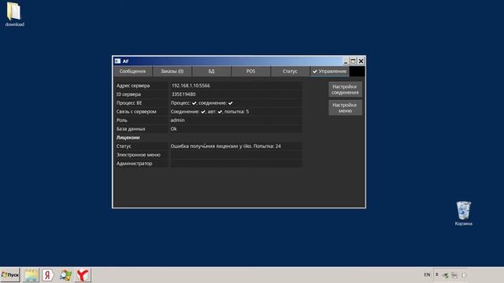This screenshot has height=283, width=504.
Task: Click the Адрес сервера label
Action: [133, 86]
